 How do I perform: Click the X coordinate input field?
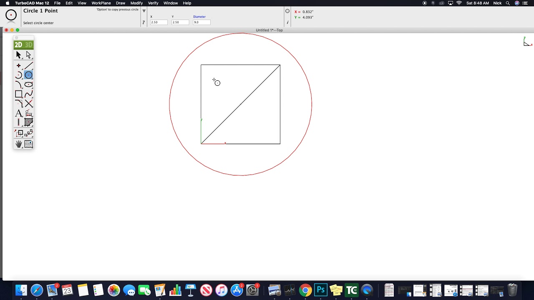pos(159,22)
